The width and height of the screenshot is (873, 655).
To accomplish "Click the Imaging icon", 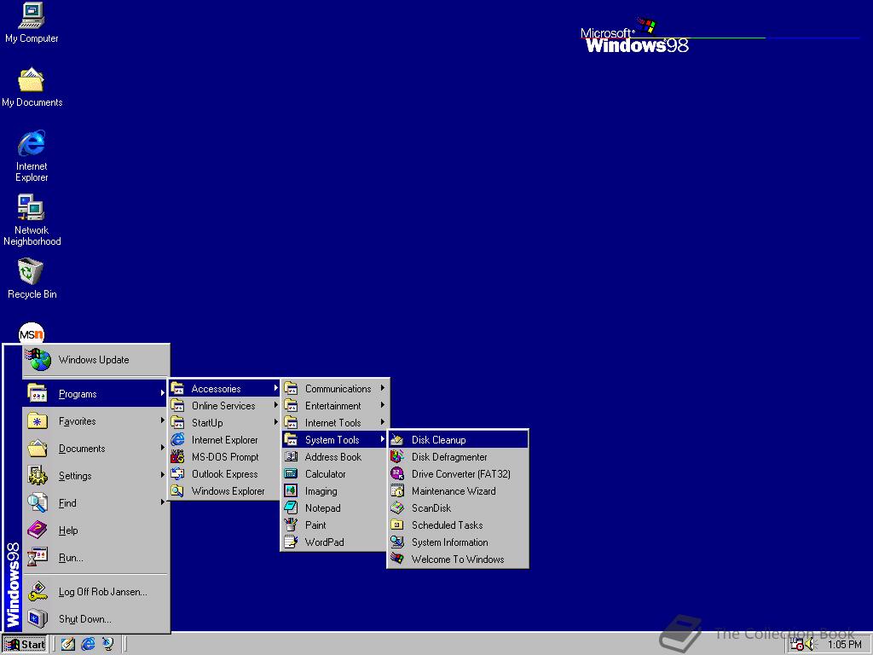I will pyautogui.click(x=291, y=490).
